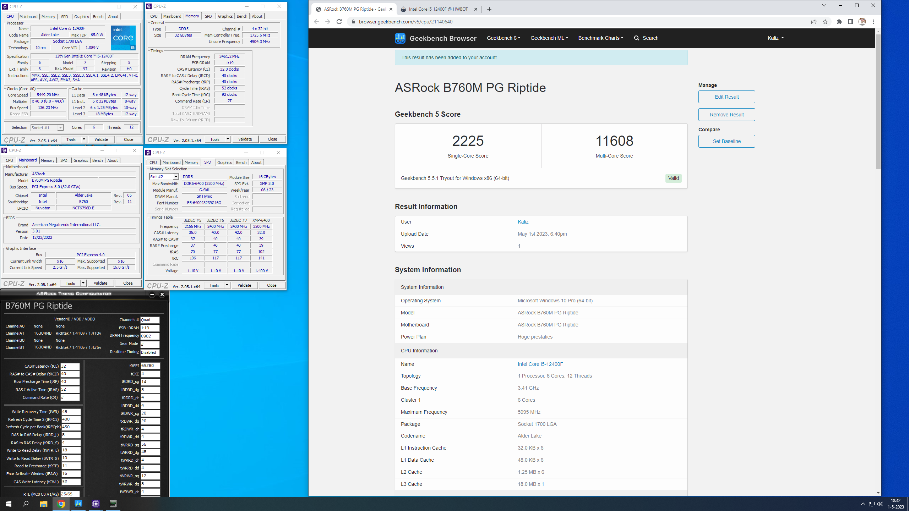Screen dimensions: 909x511
Task: Switch to the ASRock B760M PG Riptide Chrome tab
Action: pyautogui.click(x=354, y=9)
